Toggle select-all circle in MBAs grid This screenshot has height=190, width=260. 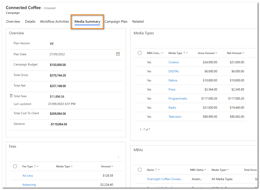click(x=140, y=170)
